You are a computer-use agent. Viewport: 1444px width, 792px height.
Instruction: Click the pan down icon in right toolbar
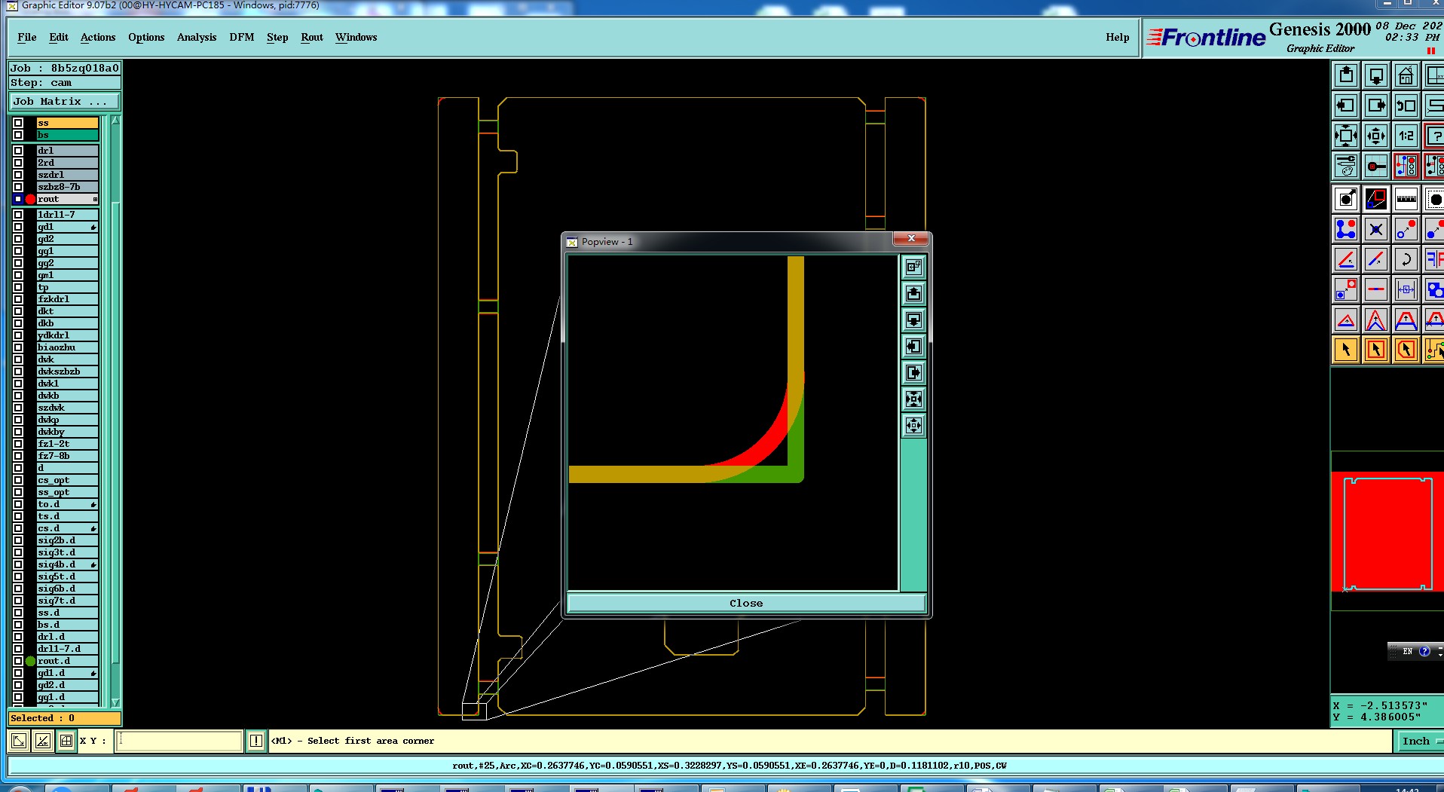(1376, 75)
